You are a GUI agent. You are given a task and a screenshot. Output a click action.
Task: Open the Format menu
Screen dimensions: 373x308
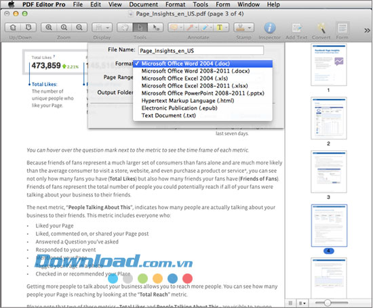coord(176,4)
